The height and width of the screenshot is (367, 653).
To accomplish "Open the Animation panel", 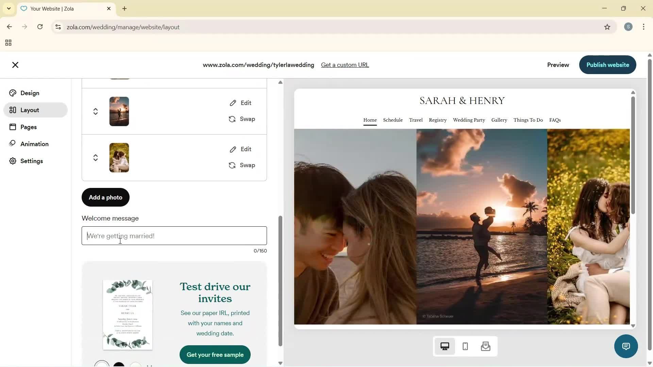I will [x=34, y=144].
